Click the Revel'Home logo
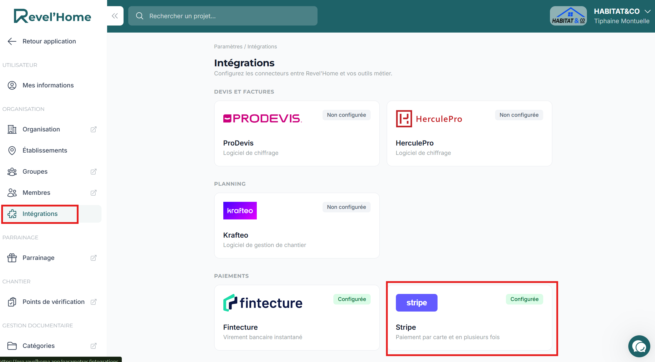The width and height of the screenshot is (655, 362). 53,16
